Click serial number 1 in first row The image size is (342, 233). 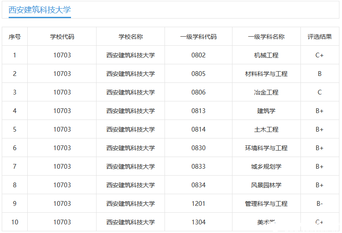[x=15, y=55]
